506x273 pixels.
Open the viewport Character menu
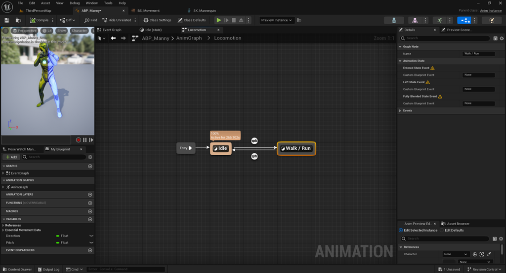tap(79, 31)
